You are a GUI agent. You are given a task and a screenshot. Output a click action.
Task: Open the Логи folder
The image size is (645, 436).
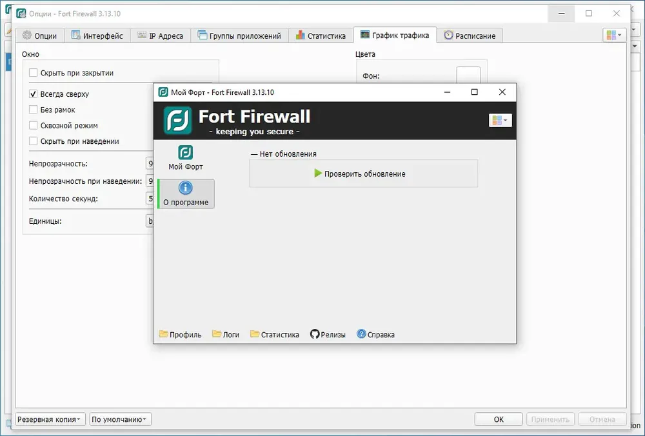[225, 334]
